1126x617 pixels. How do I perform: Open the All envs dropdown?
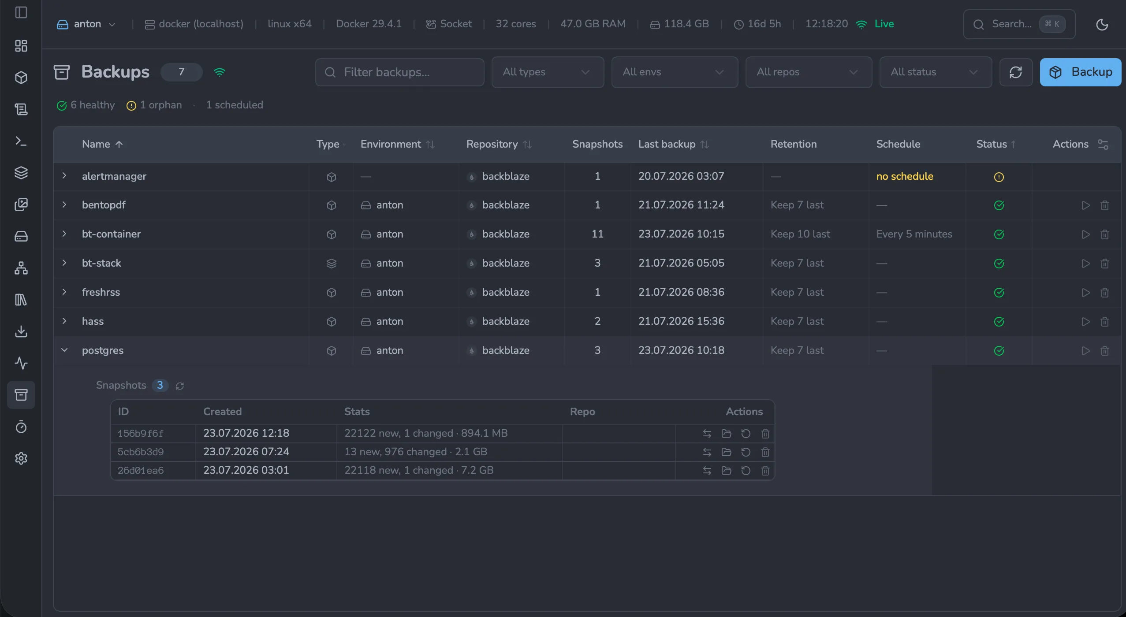(x=675, y=72)
